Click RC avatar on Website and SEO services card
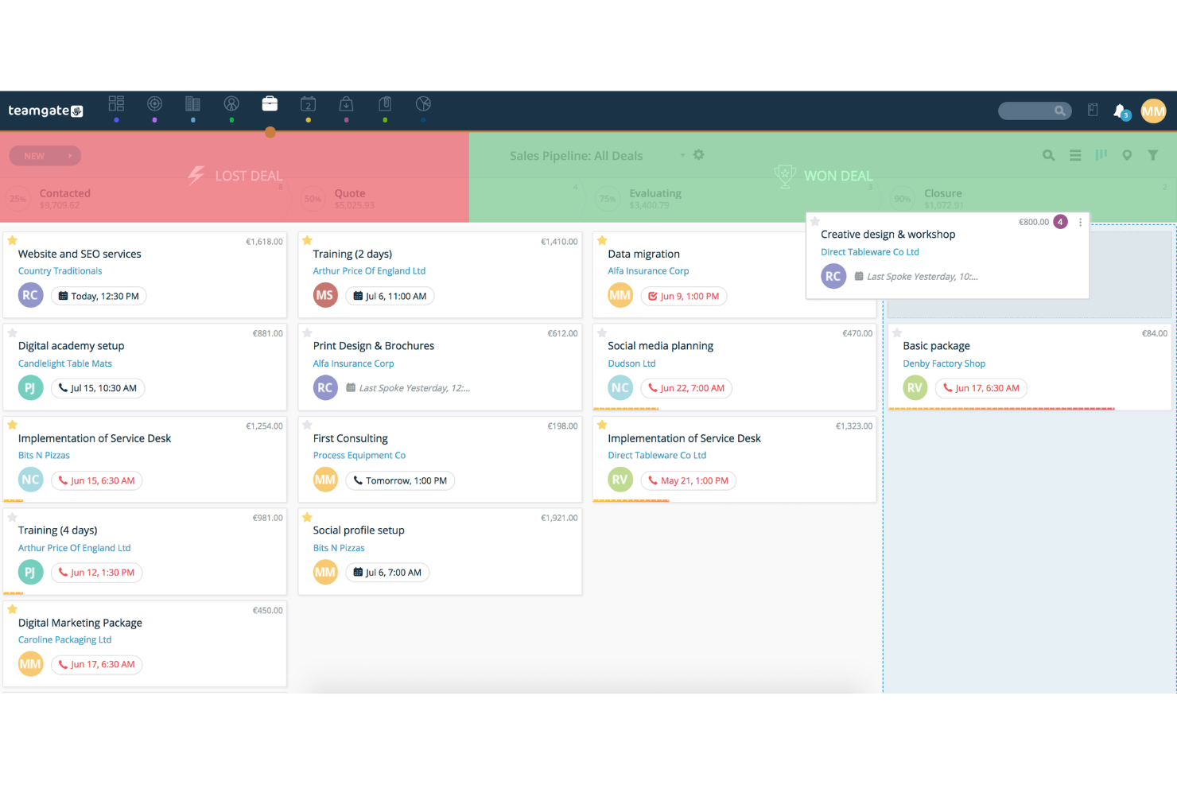1177x785 pixels. [30, 296]
